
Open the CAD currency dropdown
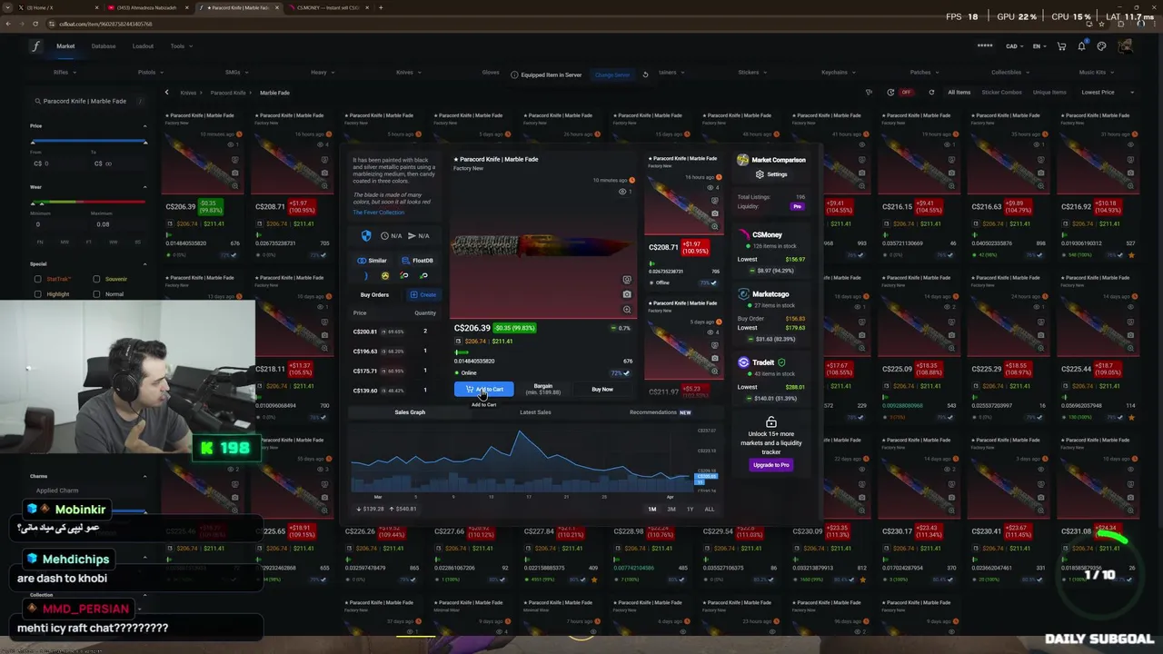click(1016, 46)
